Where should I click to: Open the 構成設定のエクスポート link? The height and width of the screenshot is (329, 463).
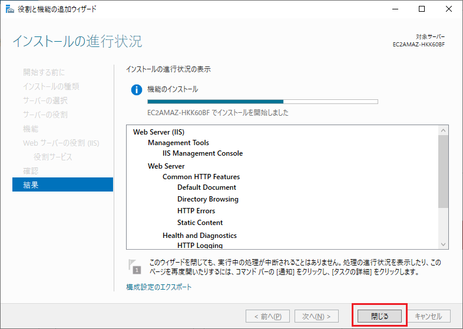point(159,287)
